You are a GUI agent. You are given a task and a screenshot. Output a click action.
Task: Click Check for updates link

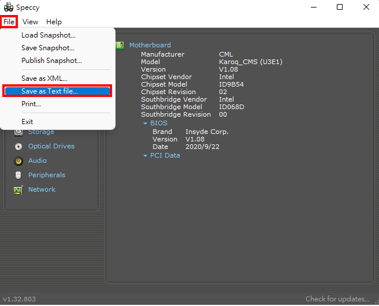point(337,299)
